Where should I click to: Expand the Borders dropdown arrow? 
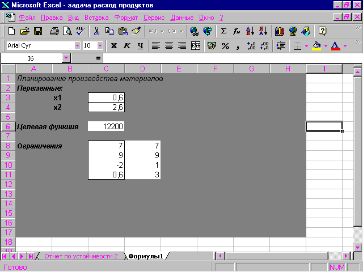coord(306,46)
